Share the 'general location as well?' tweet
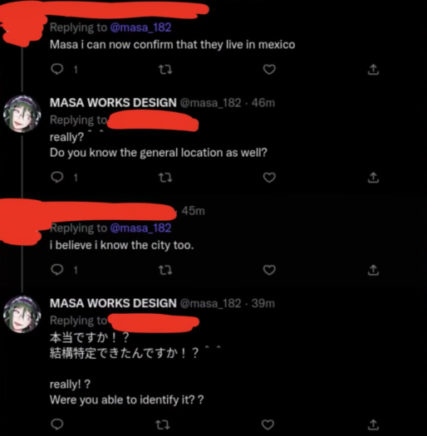Screen dimensions: 427x436 (x=373, y=178)
